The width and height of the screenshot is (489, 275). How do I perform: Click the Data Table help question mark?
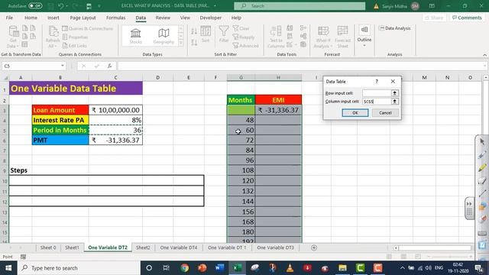coord(377,82)
